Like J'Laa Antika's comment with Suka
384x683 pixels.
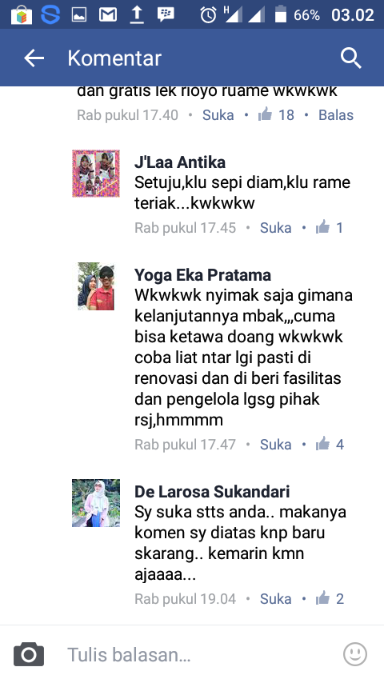pos(275,228)
